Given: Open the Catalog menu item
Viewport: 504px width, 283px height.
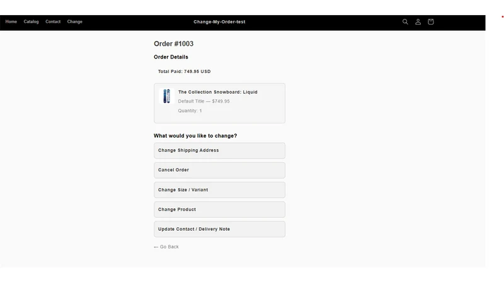Looking at the screenshot, I should (31, 22).
